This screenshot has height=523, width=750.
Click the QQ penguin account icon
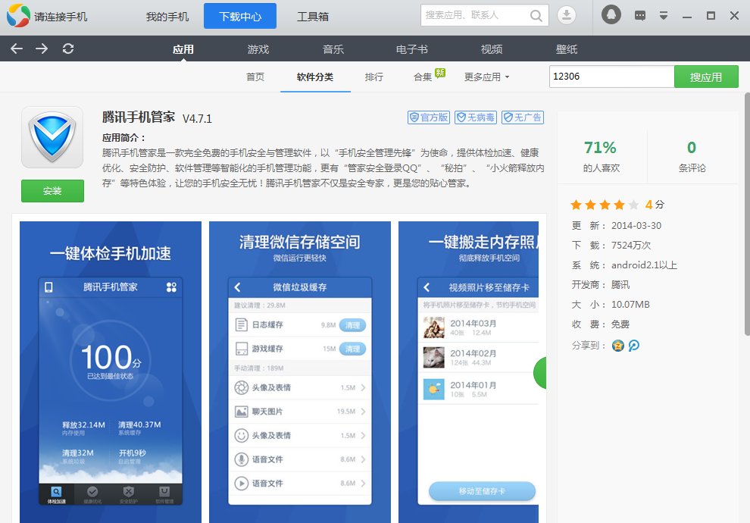pyautogui.click(x=611, y=14)
